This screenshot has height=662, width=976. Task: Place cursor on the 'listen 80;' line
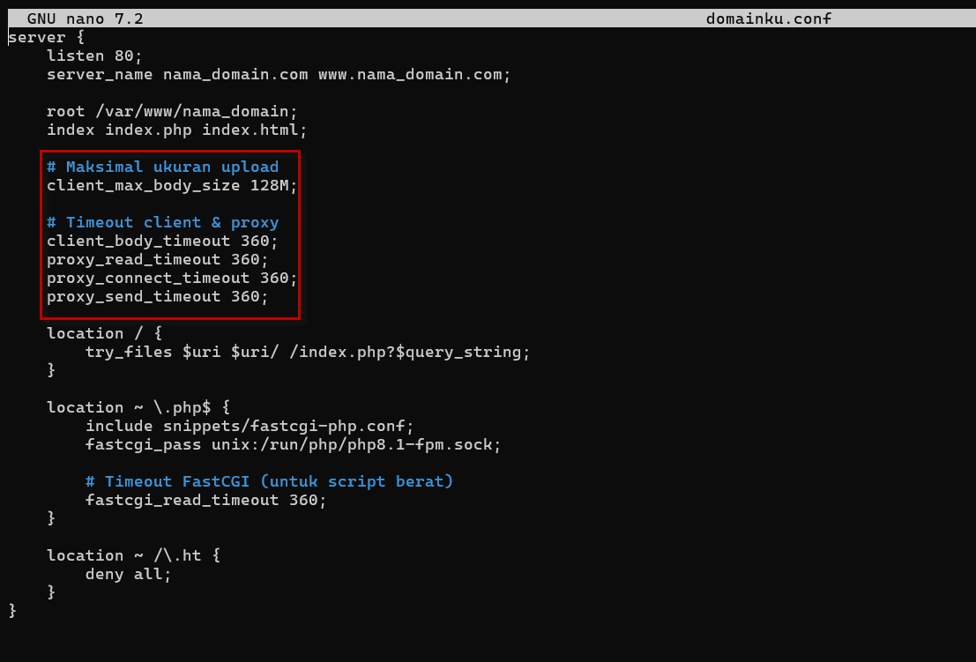click(94, 56)
